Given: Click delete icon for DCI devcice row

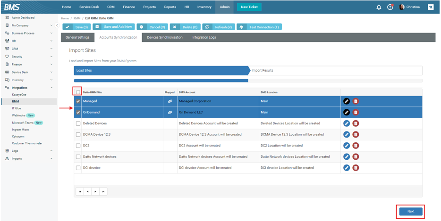Looking at the screenshot, I should click(356, 168).
